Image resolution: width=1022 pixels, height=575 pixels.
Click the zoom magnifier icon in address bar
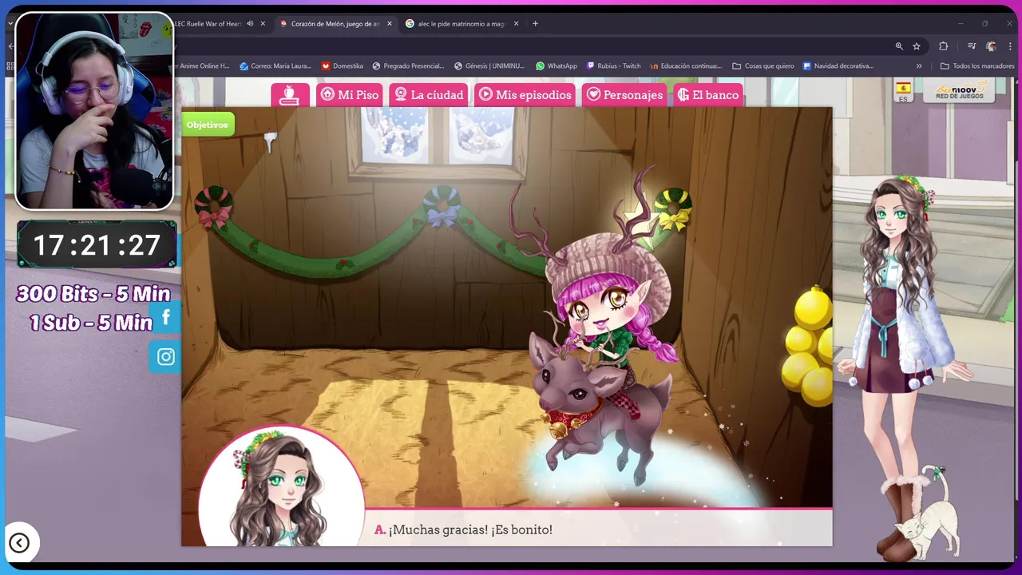point(899,46)
